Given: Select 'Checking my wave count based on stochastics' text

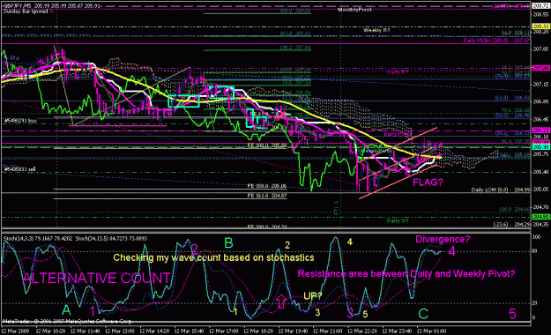Looking at the screenshot, I should pos(213,257).
